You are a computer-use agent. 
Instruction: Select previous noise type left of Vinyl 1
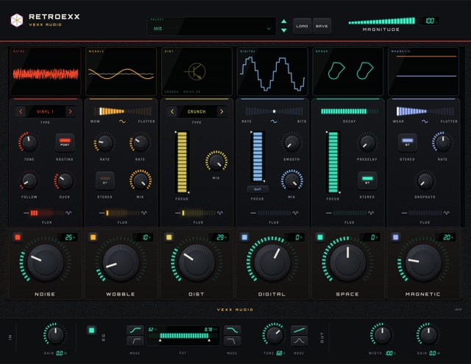pyautogui.click(x=21, y=111)
